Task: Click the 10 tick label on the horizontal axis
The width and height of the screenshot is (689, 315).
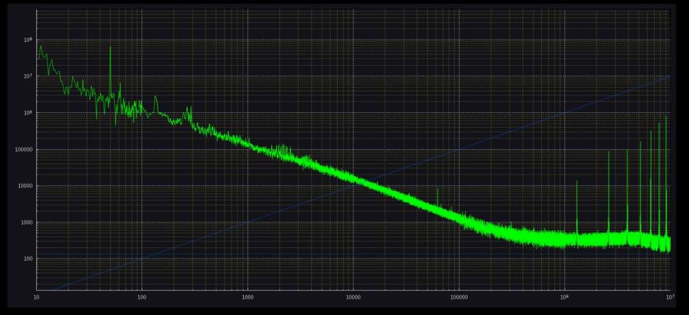Action: 36,297
